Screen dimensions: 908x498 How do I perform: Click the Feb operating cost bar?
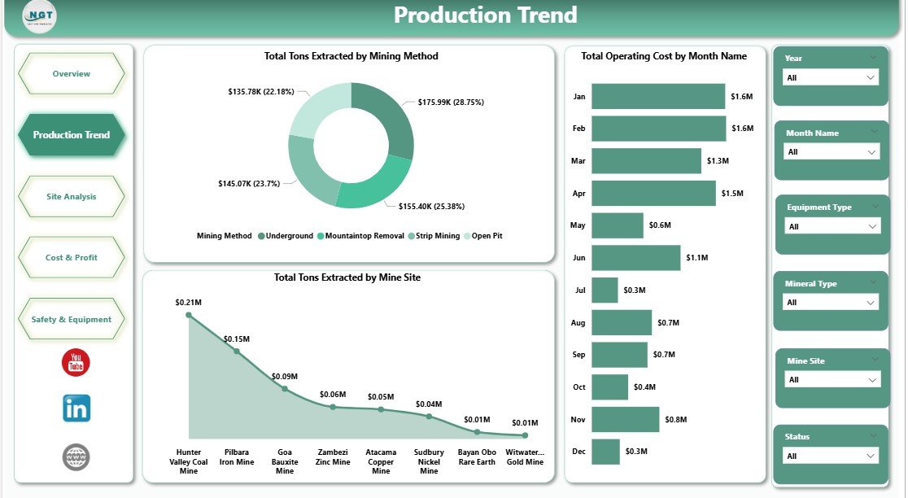pyautogui.click(x=658, y=129)
